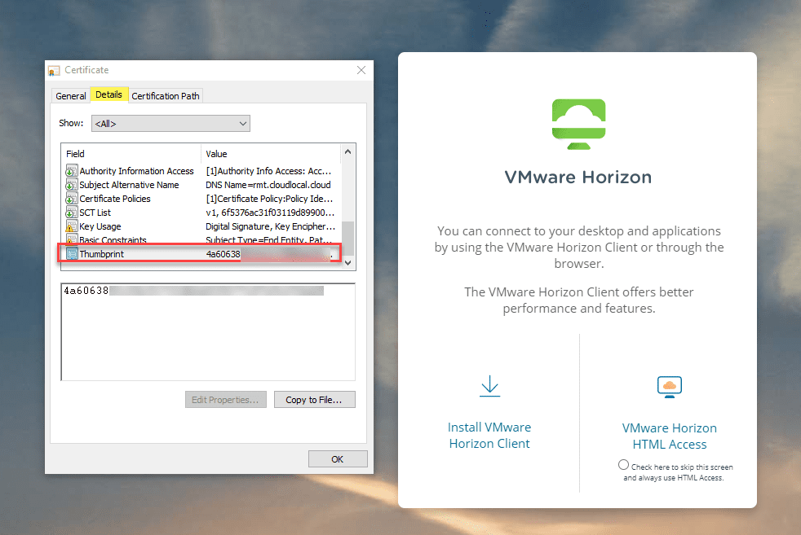Select the Authority Information Access row
The width and height of the screenshot is (801, 535).
(x=201, y=171)
